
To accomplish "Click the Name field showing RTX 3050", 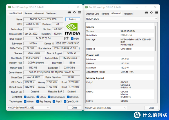I will (x=43, y=19).
